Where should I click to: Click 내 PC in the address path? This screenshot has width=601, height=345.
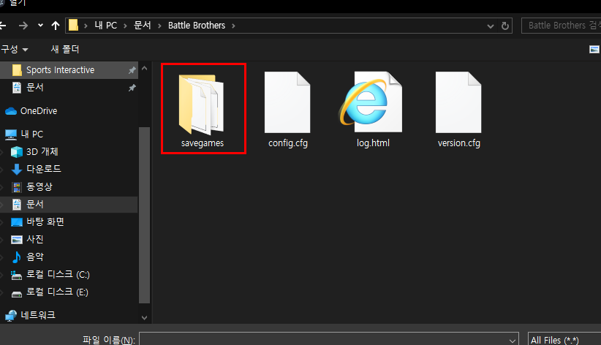(x=106, y=26)
